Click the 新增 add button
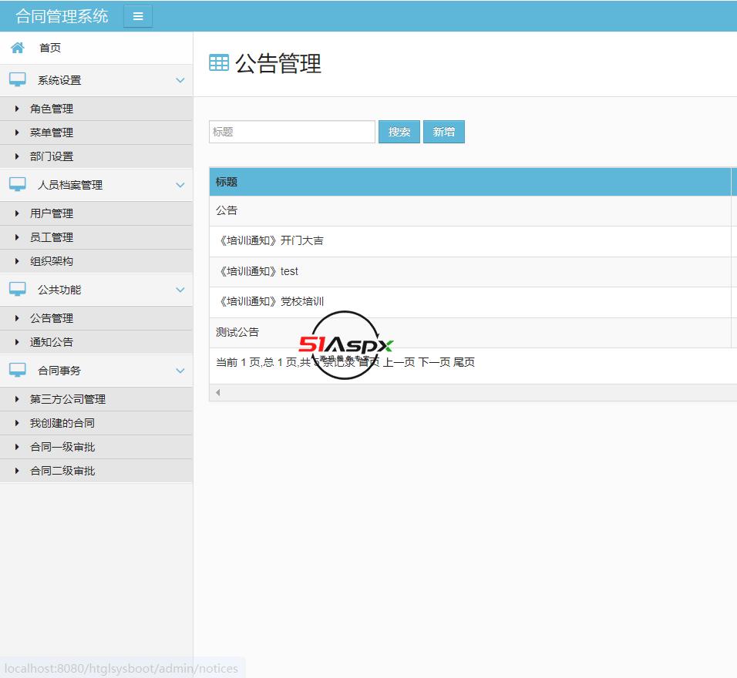737x678 pixels. pyautogui.click(x=444, y=132)
